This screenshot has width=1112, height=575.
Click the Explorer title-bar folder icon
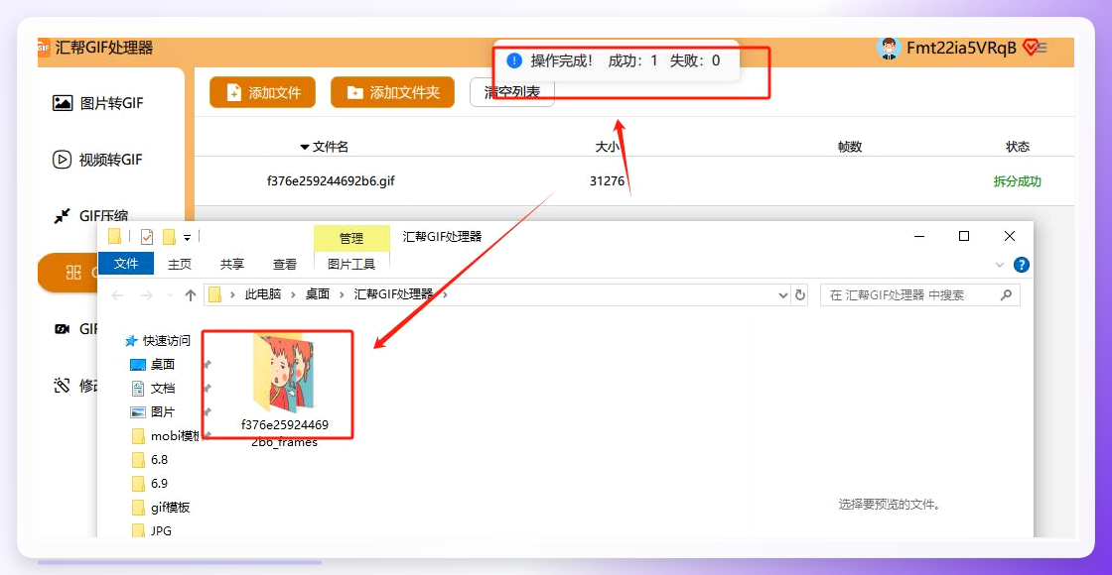click(114, 236)
